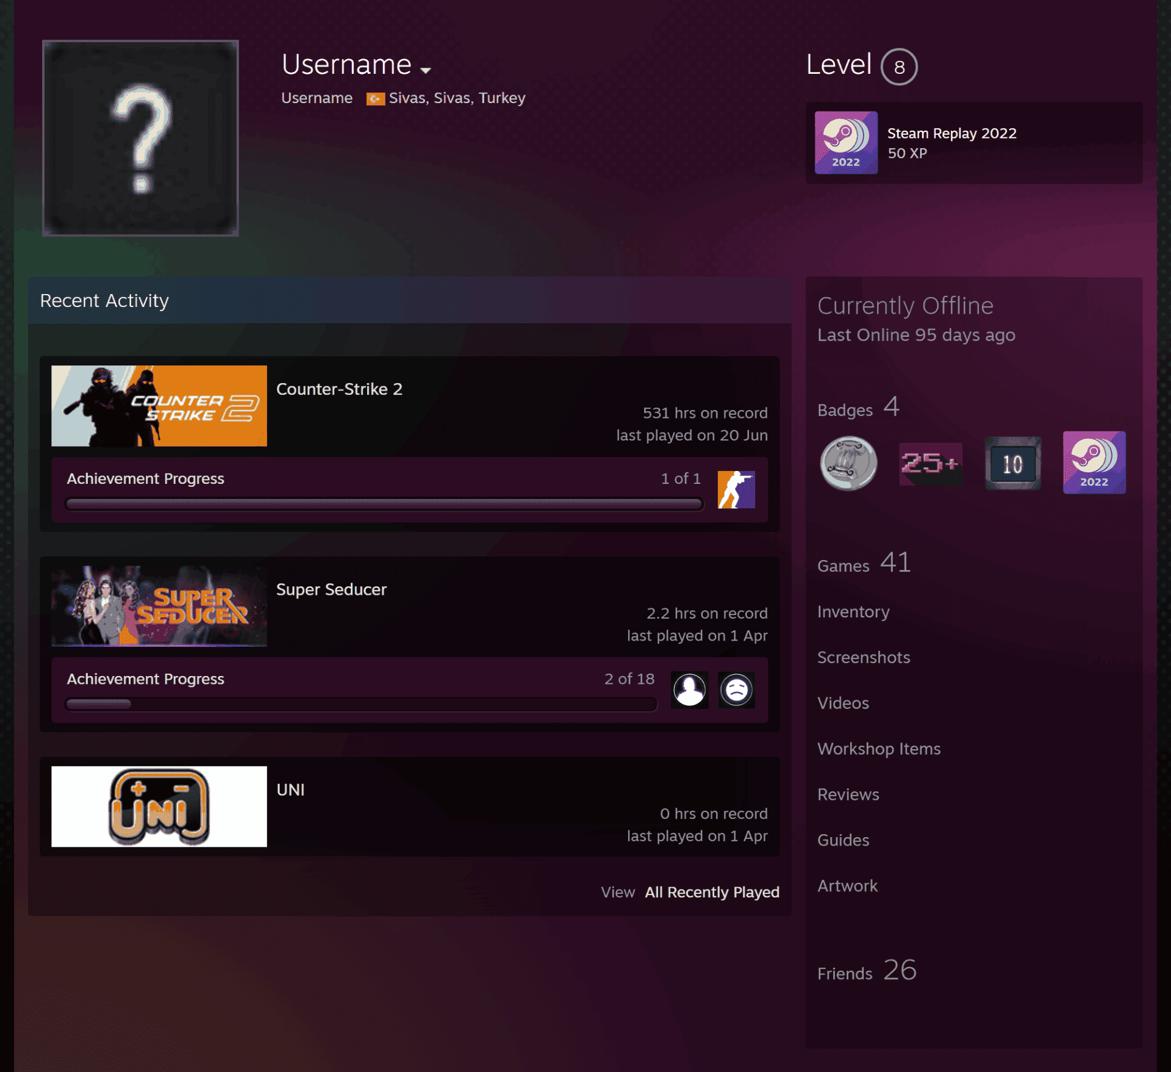Open the UNI game title link
Viewport: 1171px width, 1072px height.
[290, 790]
